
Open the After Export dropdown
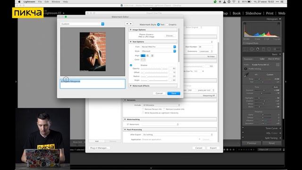(178, 135)
